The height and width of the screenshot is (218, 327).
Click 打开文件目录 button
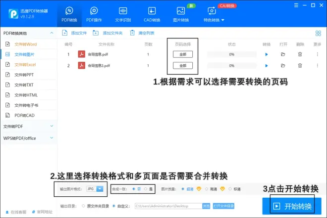coord(223,206)
